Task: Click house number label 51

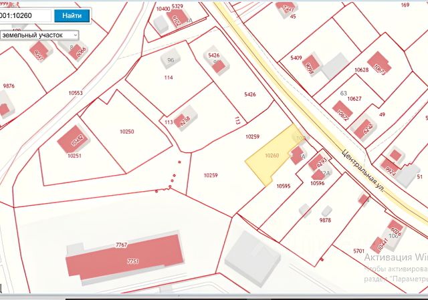Action: (420, 176)
